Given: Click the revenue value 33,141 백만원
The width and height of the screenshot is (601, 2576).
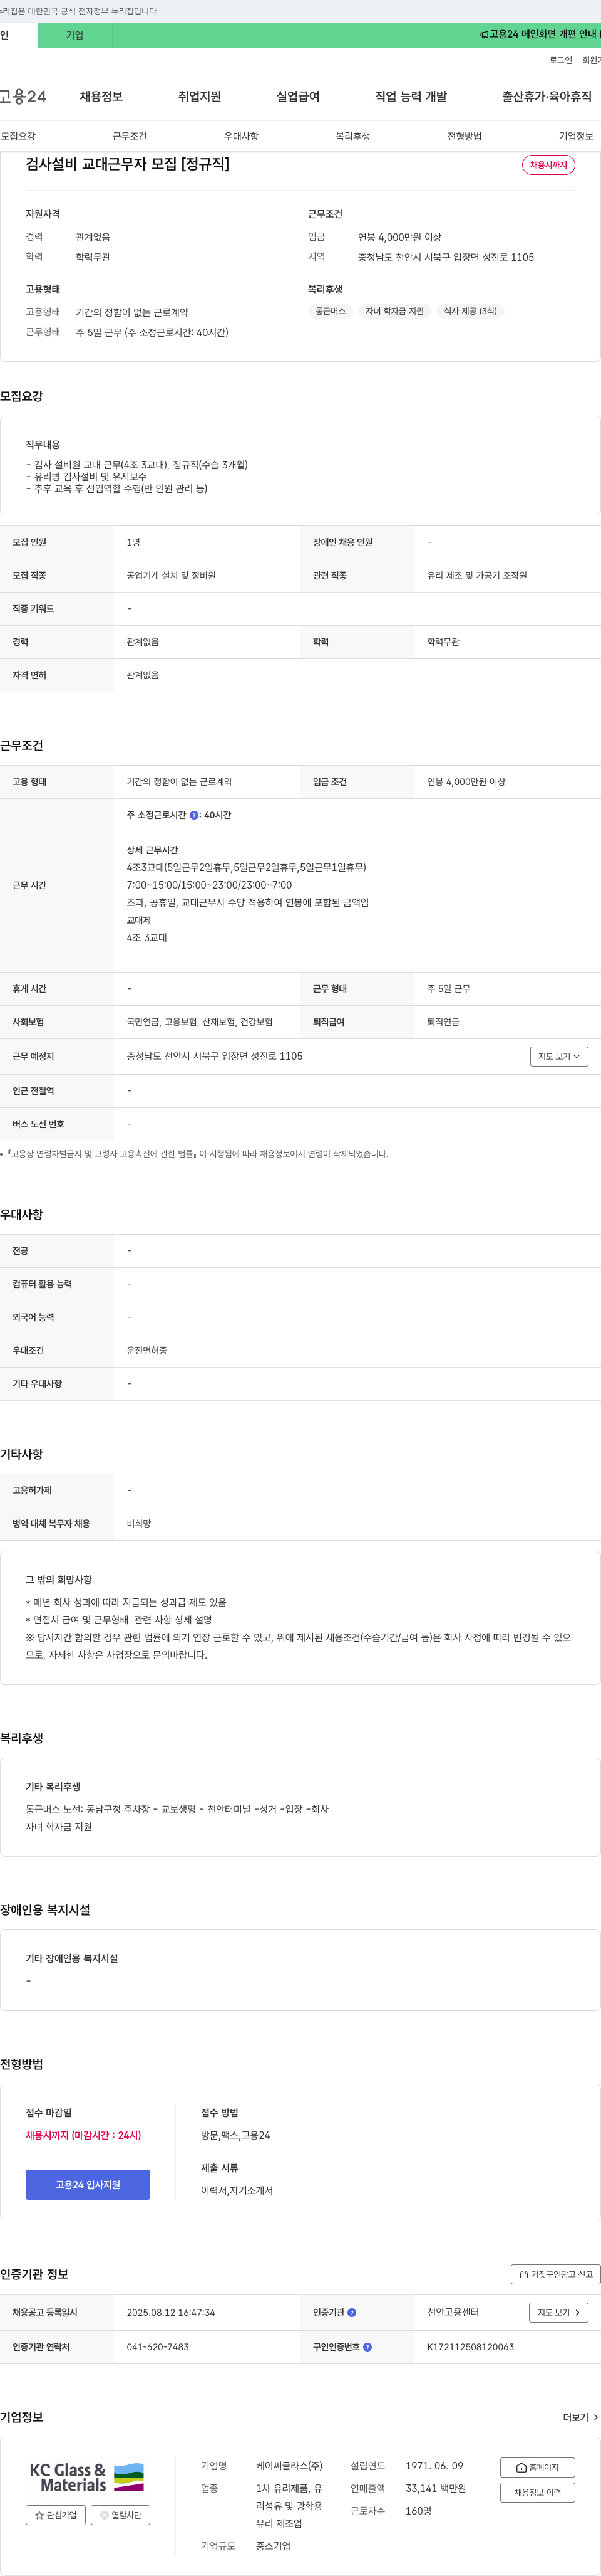Looking at the screenshot, I should click(435, 2489).
